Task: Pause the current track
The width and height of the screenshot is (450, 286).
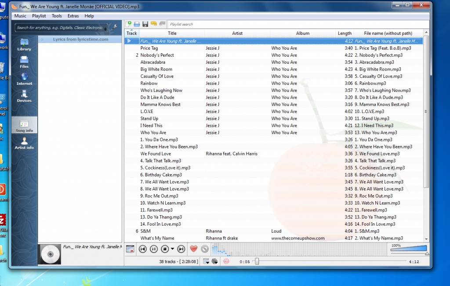Action: [x=154, y=249]
